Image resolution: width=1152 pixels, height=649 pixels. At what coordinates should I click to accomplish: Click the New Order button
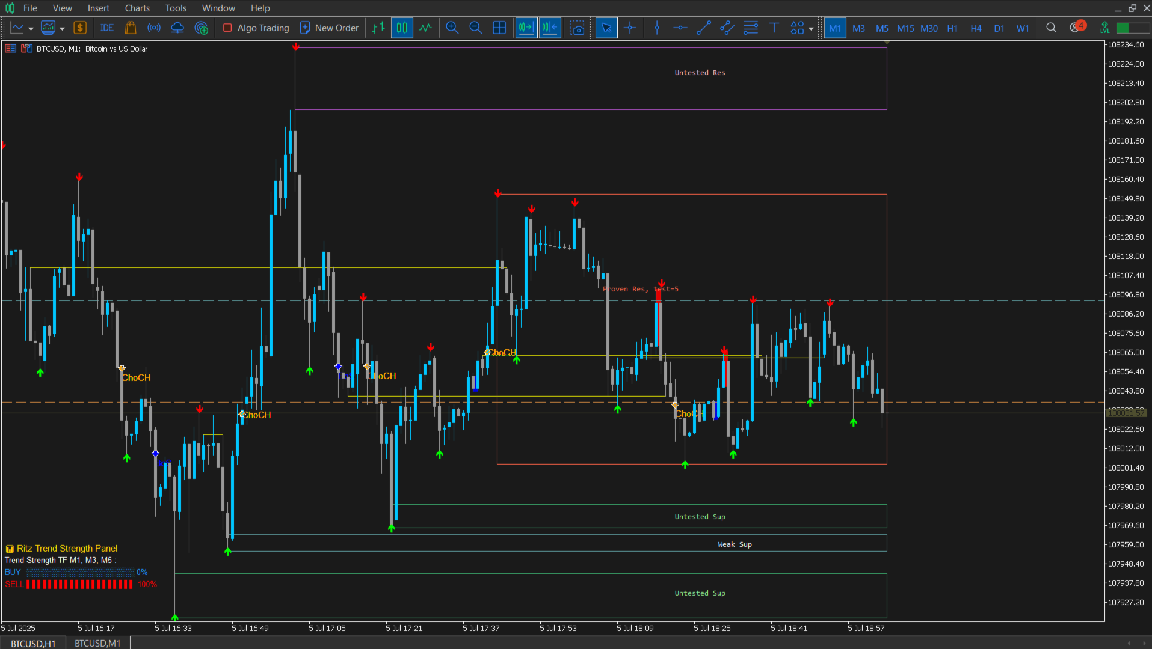tap(329, 28)
